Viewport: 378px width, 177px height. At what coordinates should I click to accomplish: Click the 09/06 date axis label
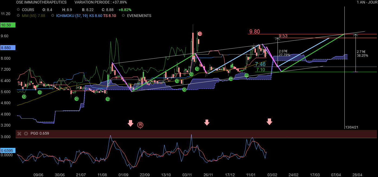click(38, 175)
